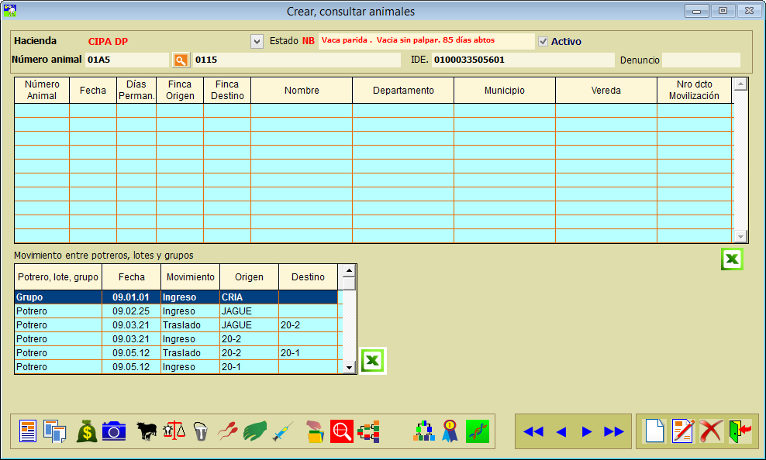
Task: Toggle the Activo checkbox
Action: pyautogui.click(x=543, y=41)
